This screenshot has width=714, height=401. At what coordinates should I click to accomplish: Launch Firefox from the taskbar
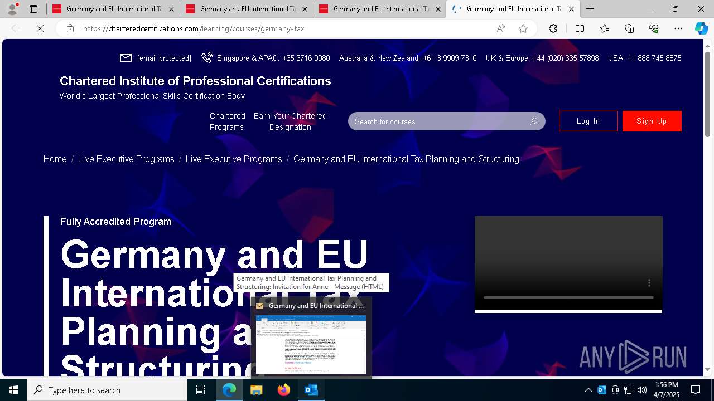pyautogui.click(x=284, y=390)
